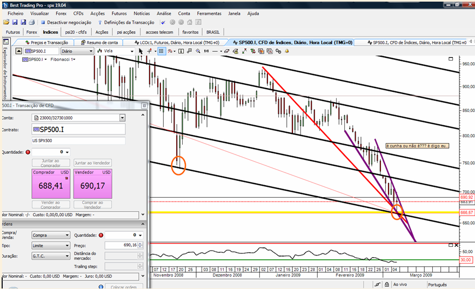Click the home icon in top toolbar
Screen dimensions: 475x289
[x=190, y=22]
